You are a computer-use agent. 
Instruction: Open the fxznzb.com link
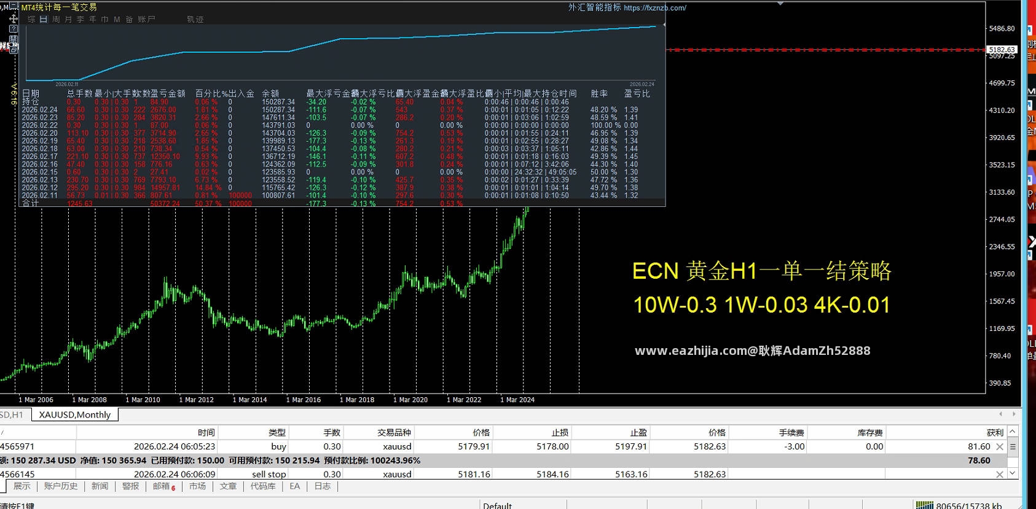click(655, 8)
